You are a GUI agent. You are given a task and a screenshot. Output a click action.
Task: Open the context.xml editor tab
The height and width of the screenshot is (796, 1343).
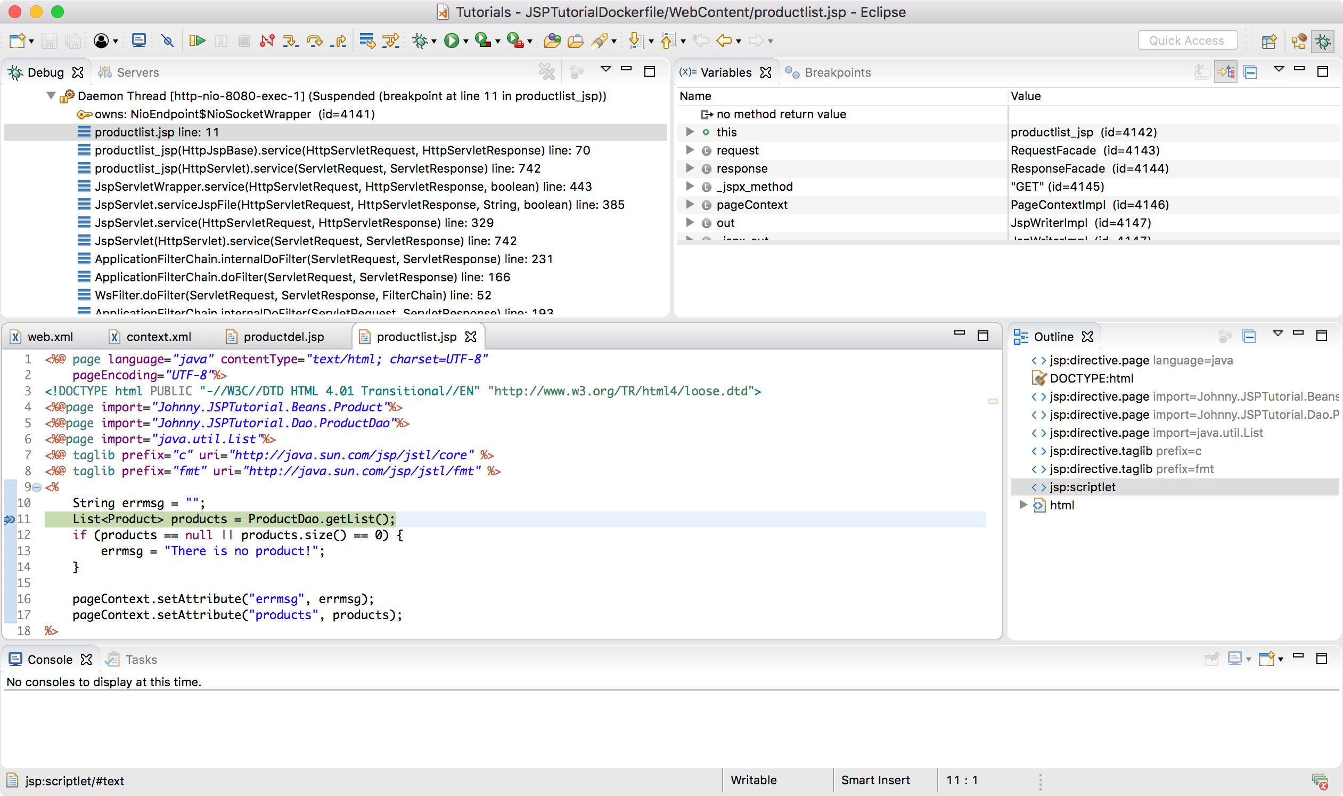[150, 337]
